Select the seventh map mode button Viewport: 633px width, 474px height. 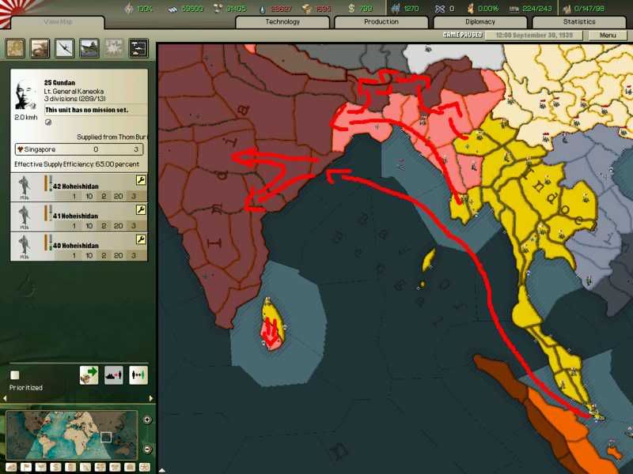coord(100,467)
